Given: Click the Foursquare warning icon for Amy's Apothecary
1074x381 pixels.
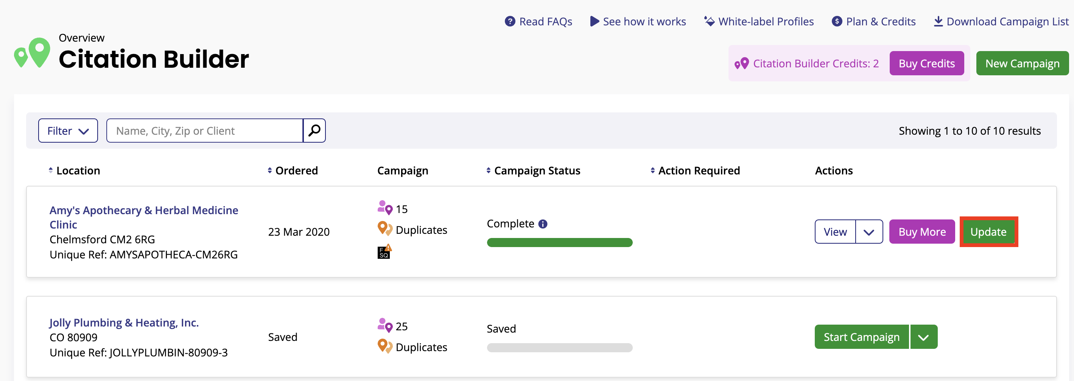Looking at the screenshot, I should click(x=384, y=252).
